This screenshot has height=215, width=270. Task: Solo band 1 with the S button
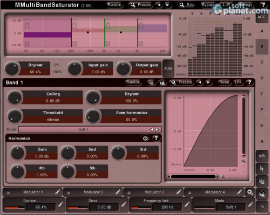pyautogui.click(x=27, y=27)
